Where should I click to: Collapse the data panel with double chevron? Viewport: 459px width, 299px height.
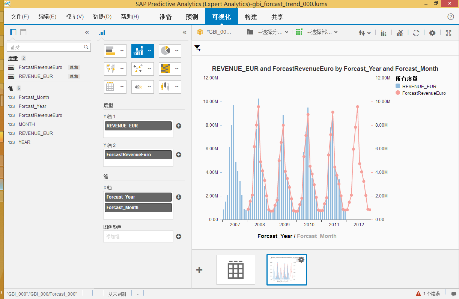pyautogui.click(x=87, y=33)
